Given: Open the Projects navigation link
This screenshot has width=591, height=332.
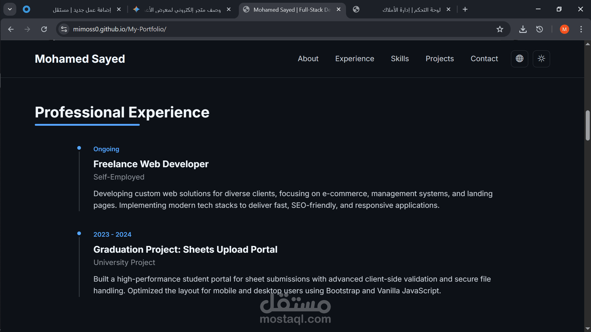Looking at the screenshot, I should click(439, 59).
